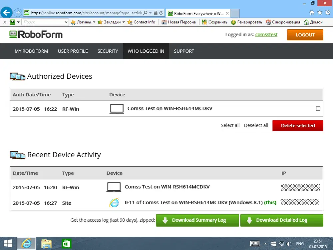Viewport: 333px width, 250px height.
Task: Click the RoboForm logo
Action: click(x=36, y=34)
